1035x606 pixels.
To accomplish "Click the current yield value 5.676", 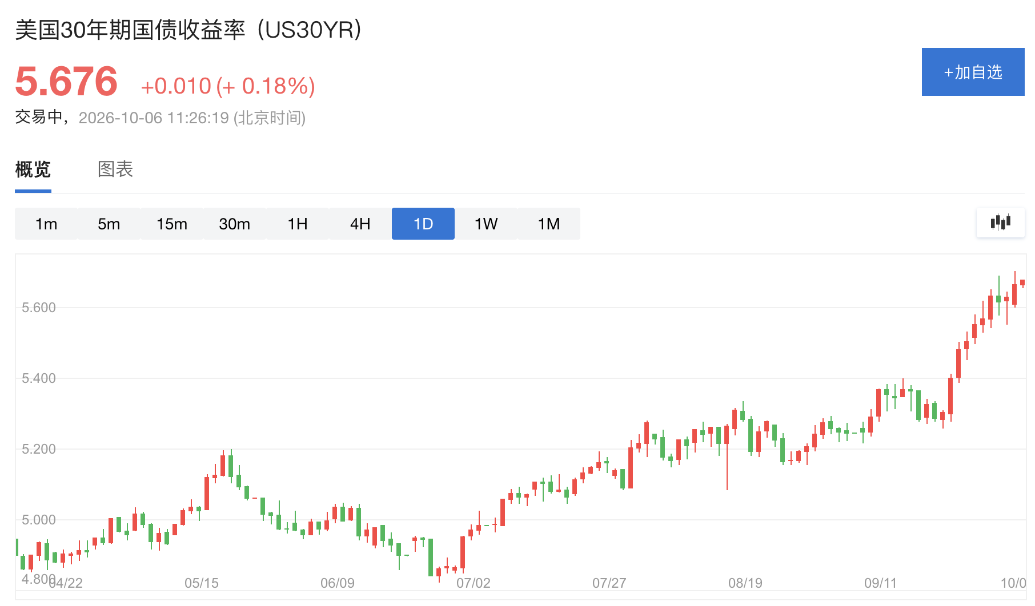I will (66, 82).
